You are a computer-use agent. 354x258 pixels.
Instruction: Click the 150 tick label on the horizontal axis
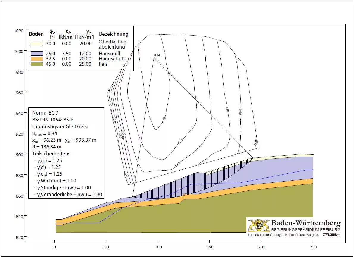(210, 247)
